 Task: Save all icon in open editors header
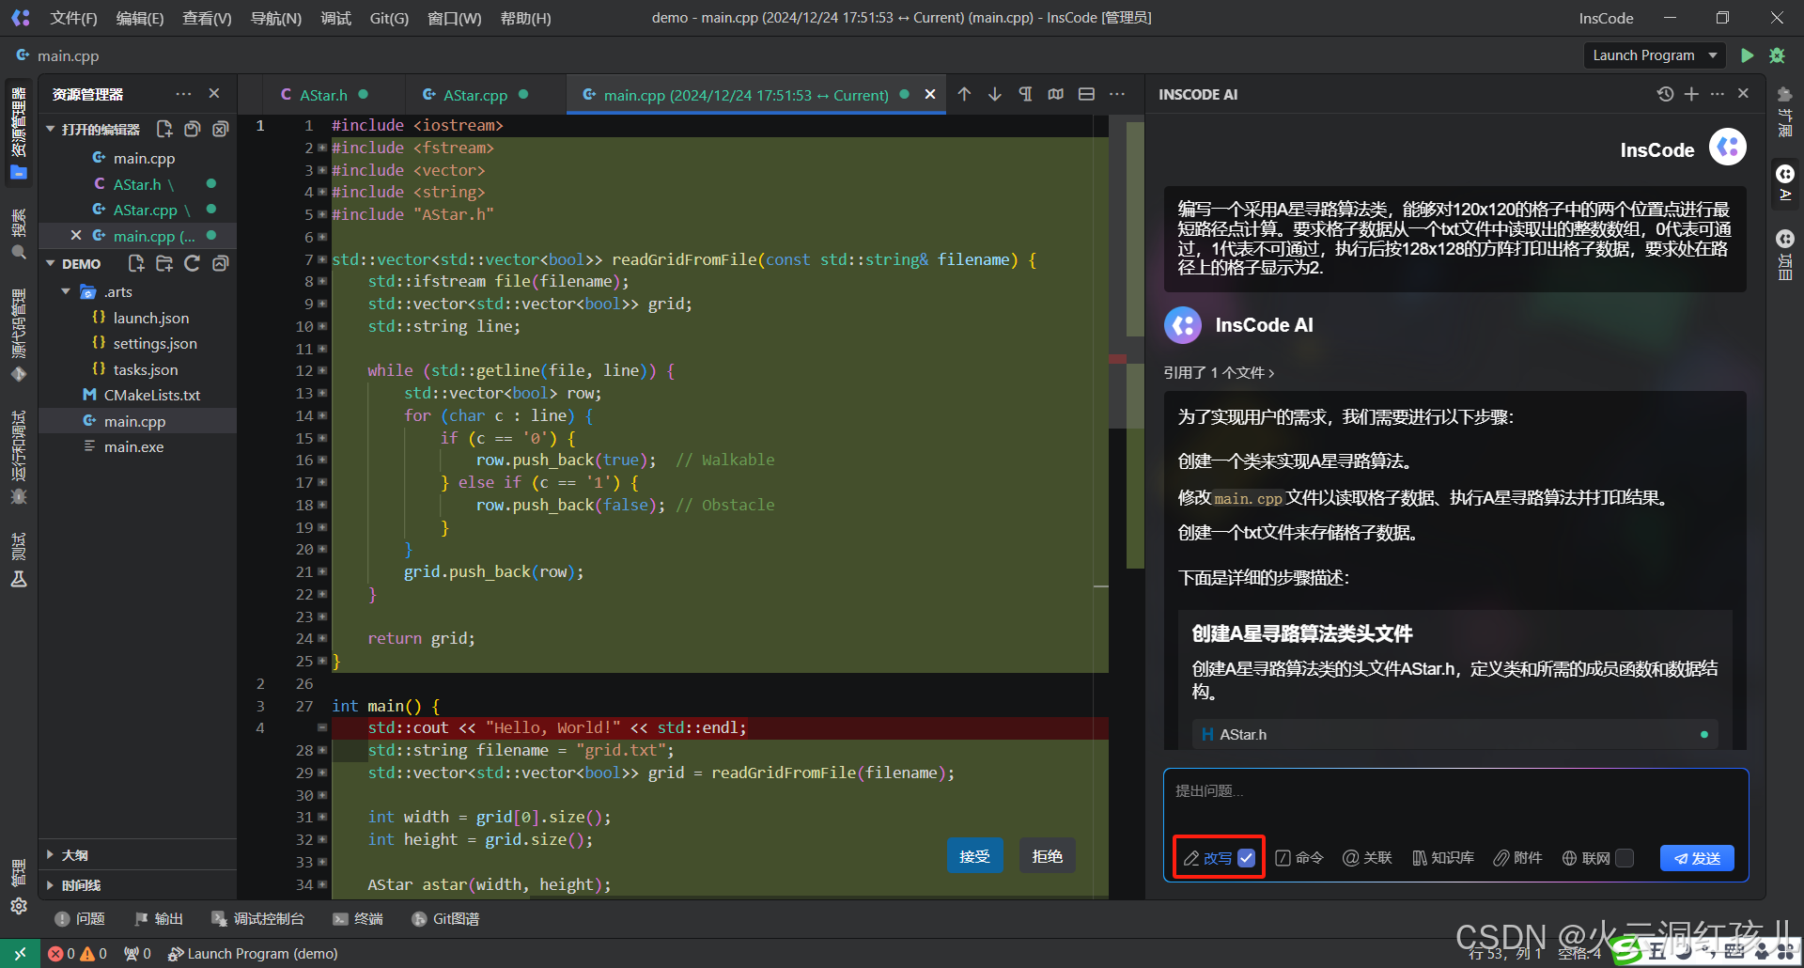(192, 129)
